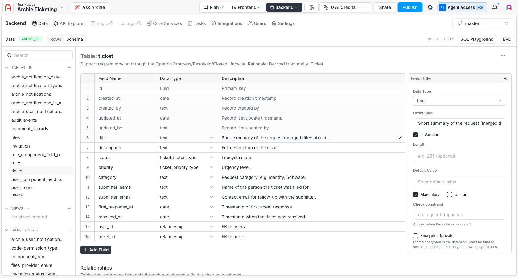518x278 pixels.
Task: Enable the Unique checkbox
Action: (x=450, y=195)
